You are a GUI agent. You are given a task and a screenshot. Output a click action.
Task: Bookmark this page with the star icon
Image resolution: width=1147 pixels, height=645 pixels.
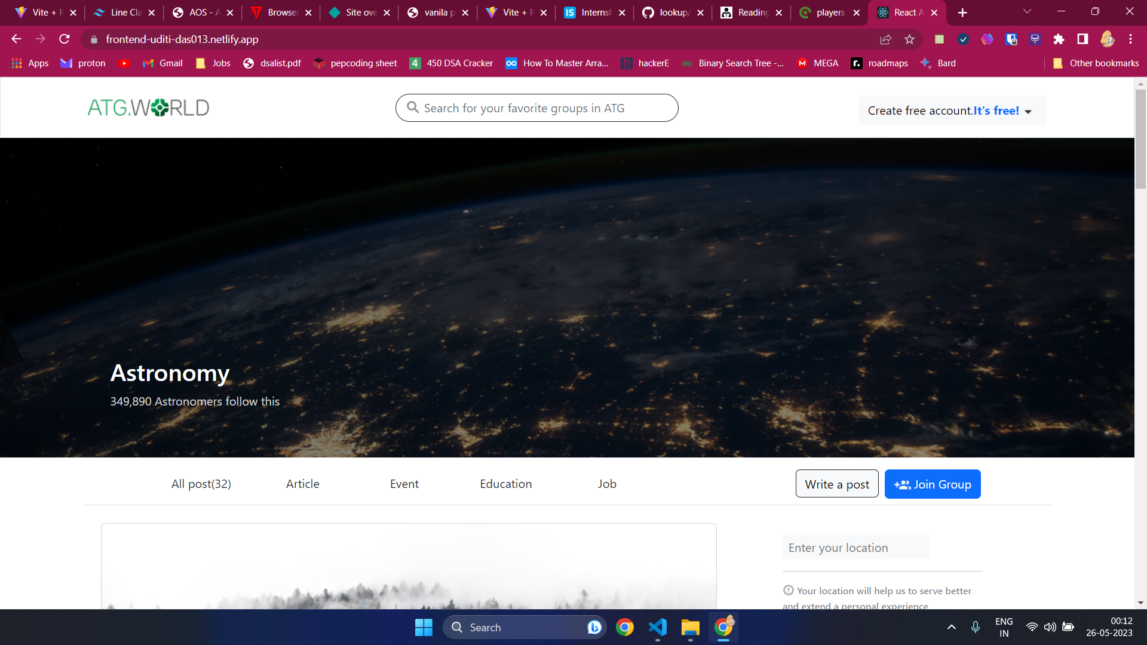[909, 39]
